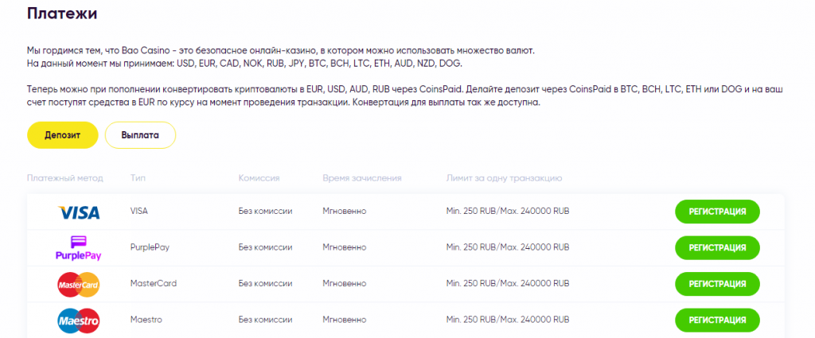Switch to the Выплата tab
This screenshot has height=338, width=815.
tap(140, 135)
